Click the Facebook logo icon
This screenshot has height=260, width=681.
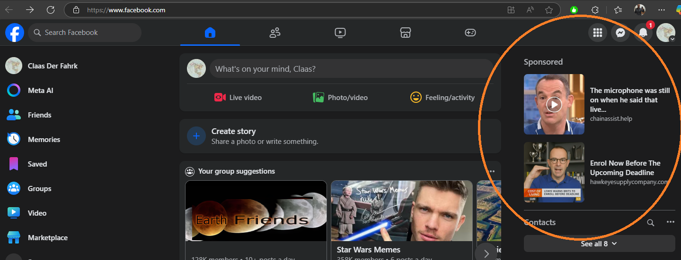15,33
